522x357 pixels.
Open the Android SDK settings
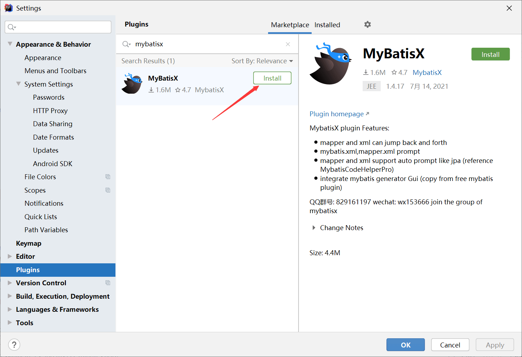pos(53,164)
